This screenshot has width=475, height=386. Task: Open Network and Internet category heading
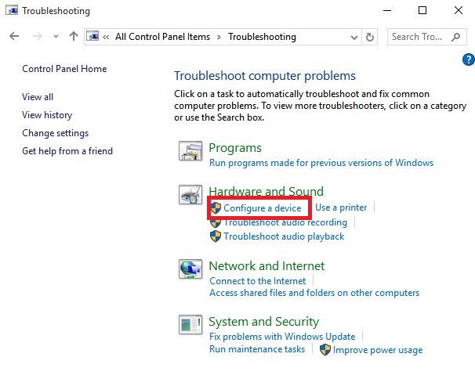(267, 266)
